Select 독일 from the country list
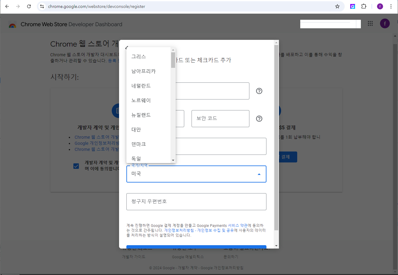 point(149,158)
